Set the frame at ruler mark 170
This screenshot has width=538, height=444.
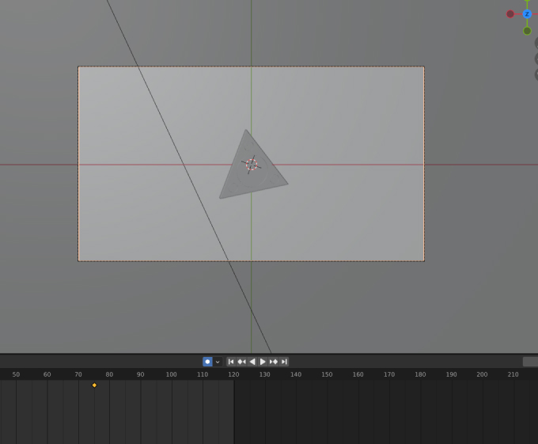point(389,374)
